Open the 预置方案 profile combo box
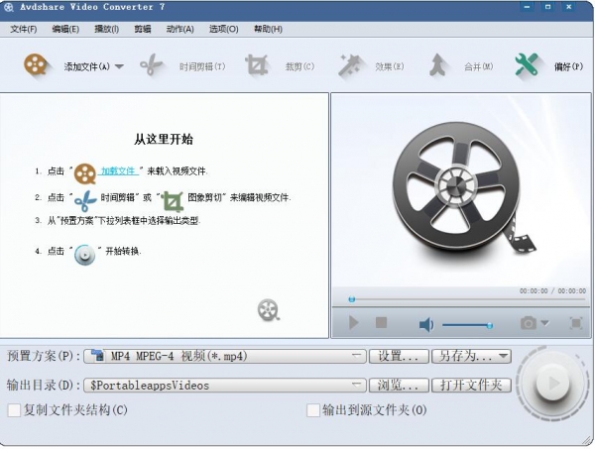The image size is (595, 449). point(225,356)
